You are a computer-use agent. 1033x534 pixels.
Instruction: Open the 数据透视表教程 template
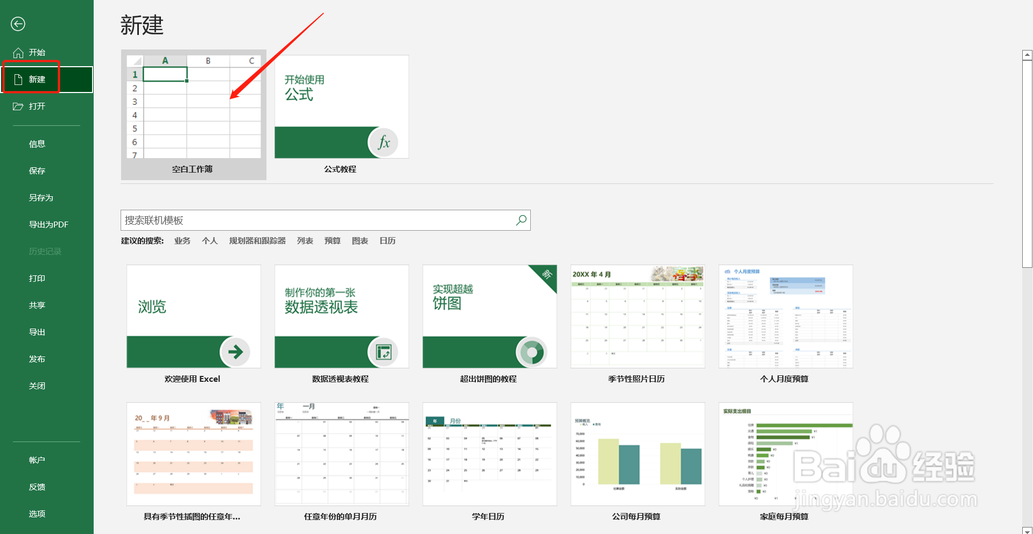[341, 324]
